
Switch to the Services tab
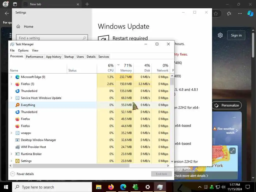pos(104,57)
